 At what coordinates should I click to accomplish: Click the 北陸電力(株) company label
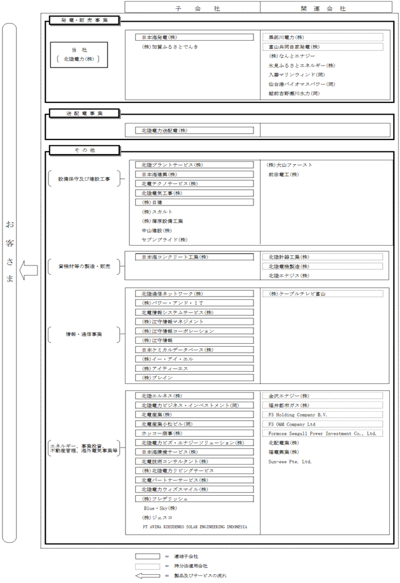pos(79,59)
